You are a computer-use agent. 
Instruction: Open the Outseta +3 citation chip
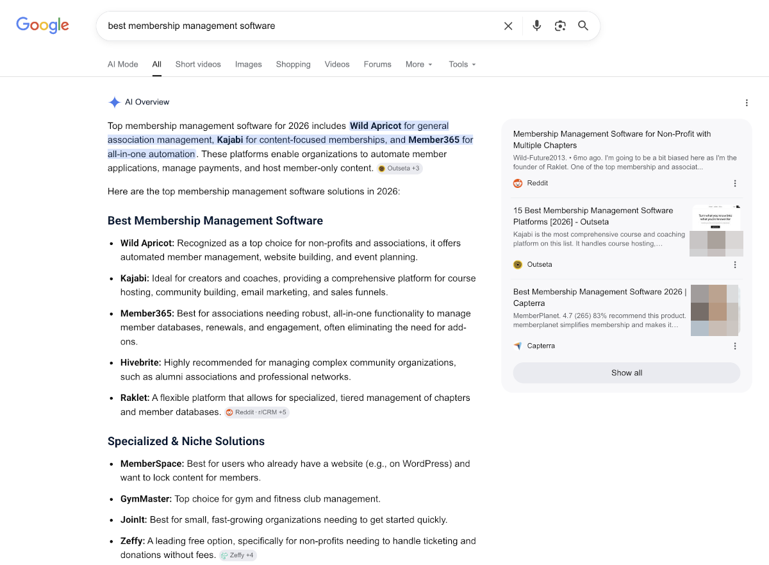(399, 169)
